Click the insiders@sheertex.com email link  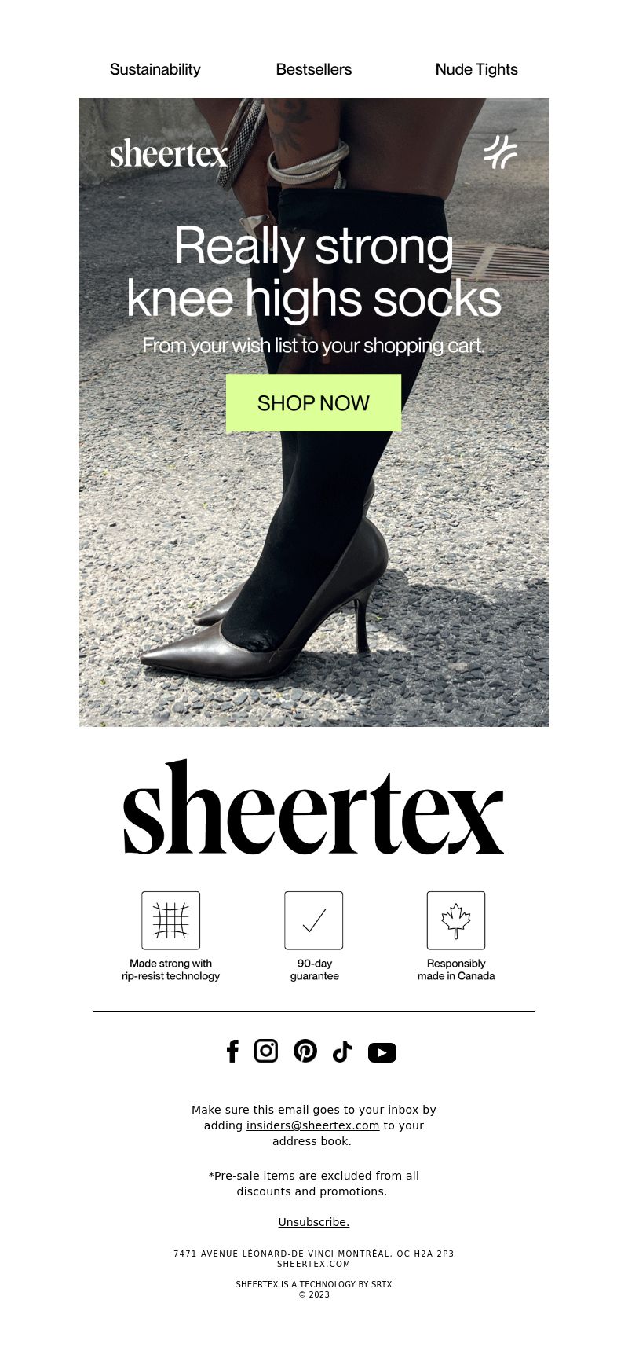(x=313, y=1125)
